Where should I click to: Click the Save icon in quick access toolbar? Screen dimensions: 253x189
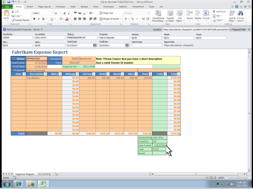point(9,2)
